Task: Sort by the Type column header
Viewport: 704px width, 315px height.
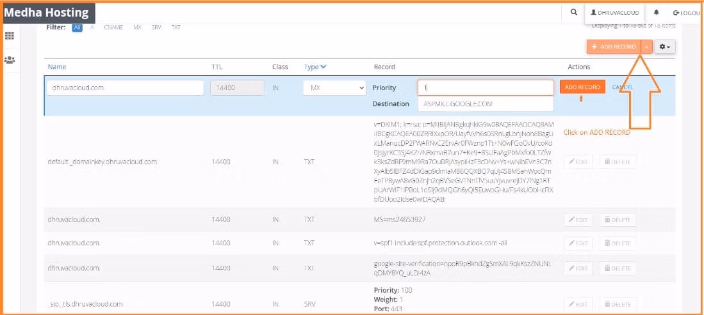Action: pyautogui.click(x=315, y=66)
